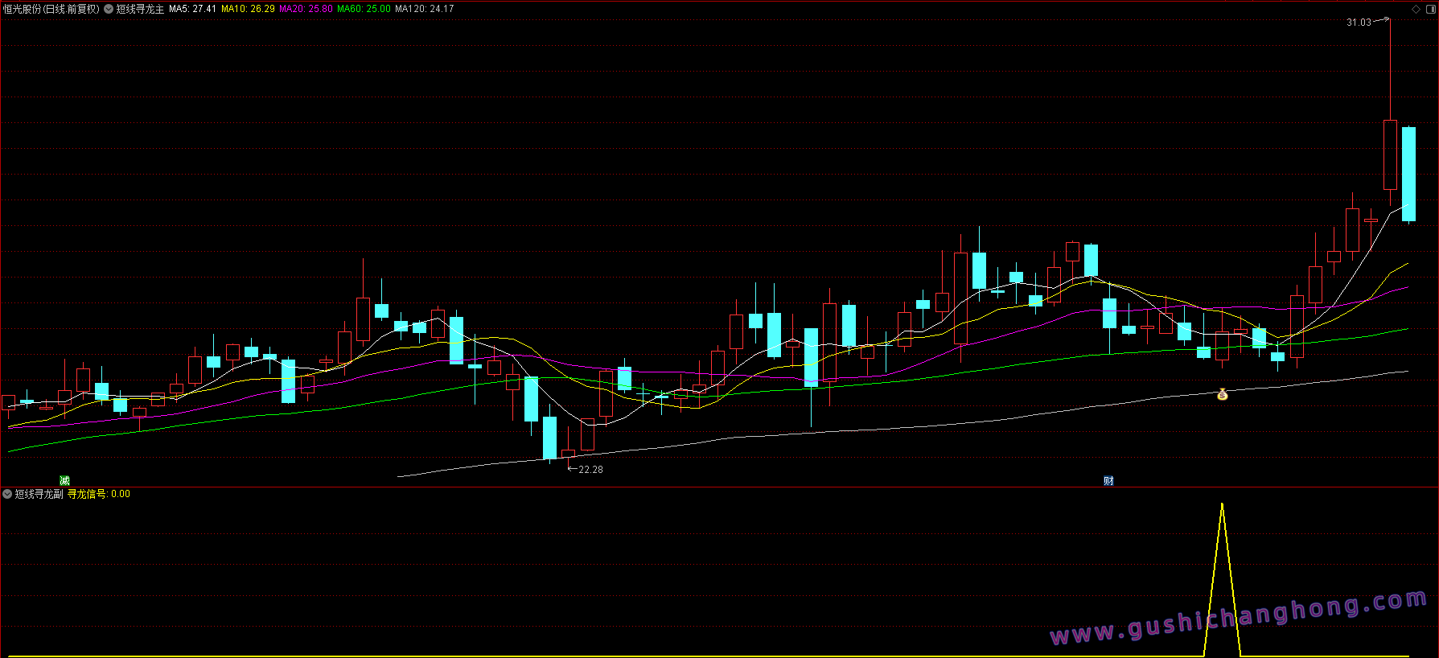The image size is (1439, 658).
Task: Click the 短线寻龙副 sub-indicator name
Action: [x=39, y=494]
